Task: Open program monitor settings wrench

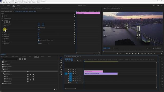Action: click(153, 48)
